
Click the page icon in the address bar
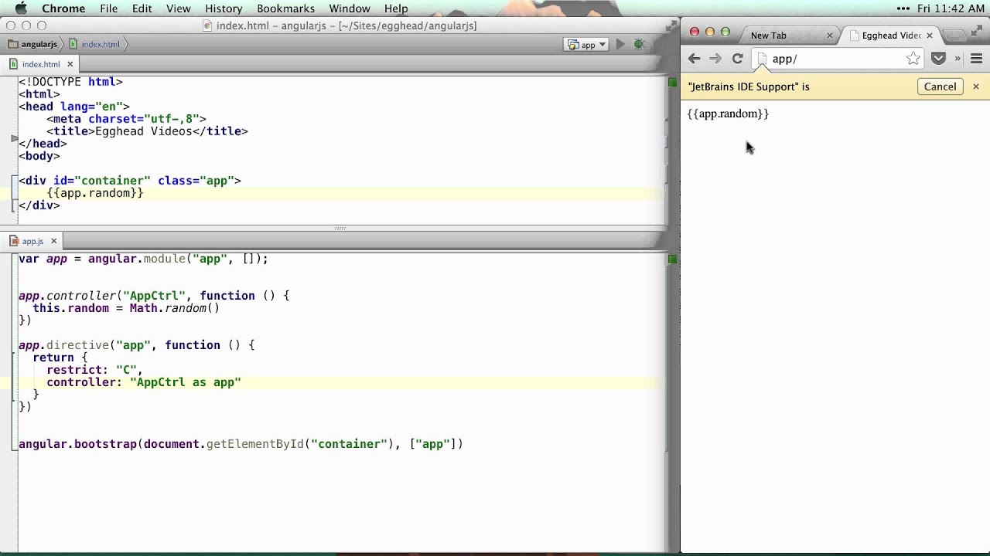click(762, 59)
